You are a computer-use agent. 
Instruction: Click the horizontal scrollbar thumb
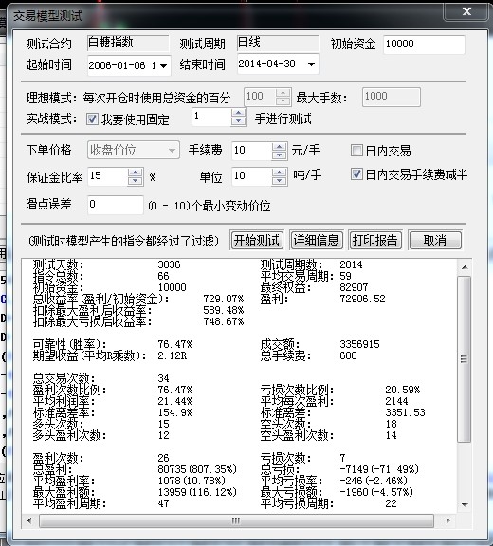(236, 521)
